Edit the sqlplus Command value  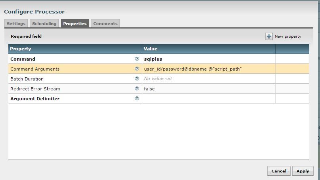[209, 59]
